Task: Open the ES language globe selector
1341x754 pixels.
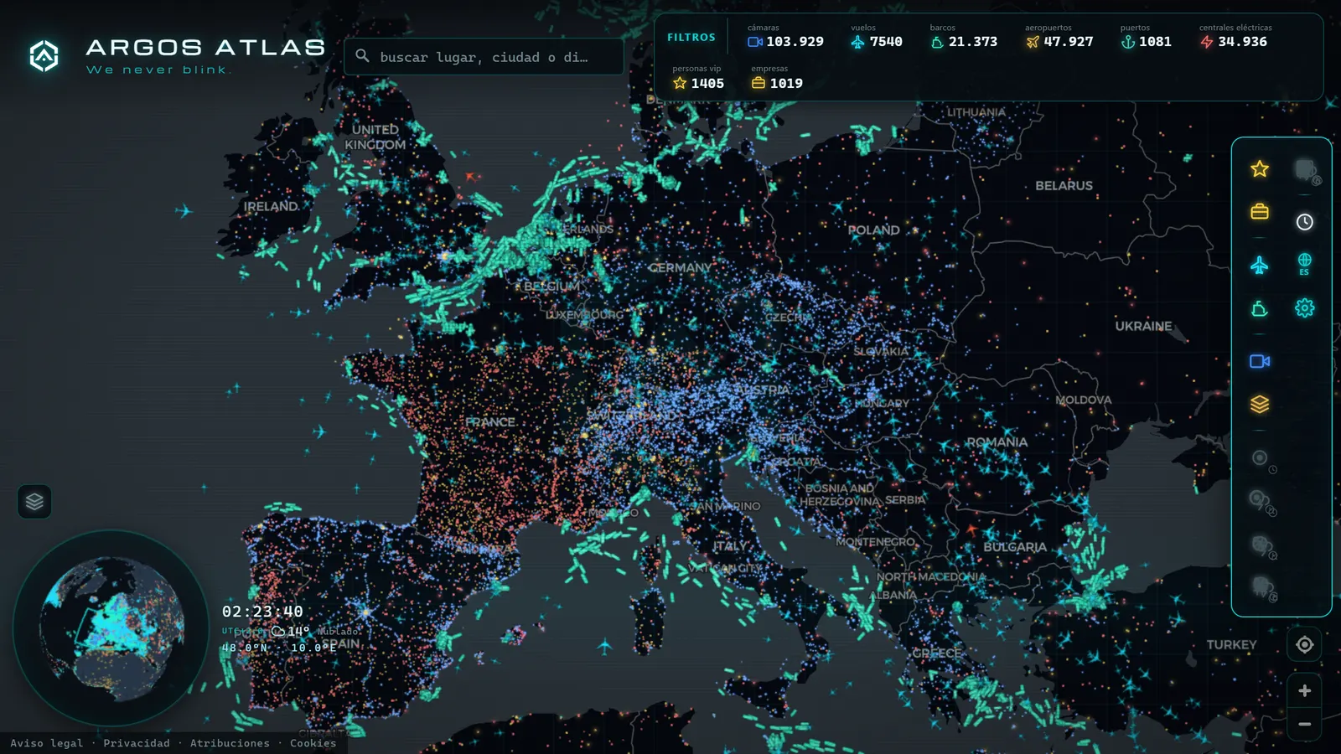Action: click(x=1305, y=264)
